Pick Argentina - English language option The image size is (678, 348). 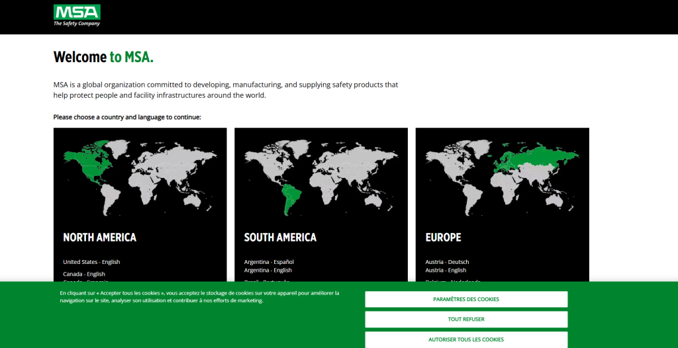pyautogui.click(x=267, y=270)
